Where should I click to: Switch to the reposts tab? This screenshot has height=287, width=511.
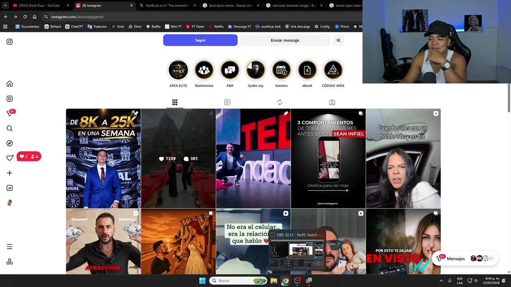(279, 102)
